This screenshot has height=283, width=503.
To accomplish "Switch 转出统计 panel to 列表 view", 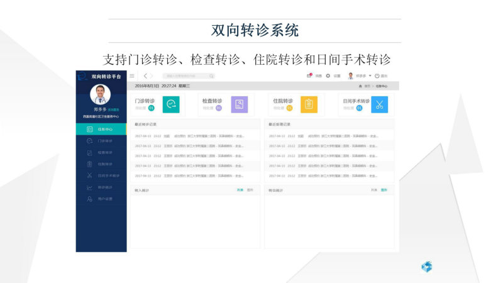I will [x=374, y=190].
